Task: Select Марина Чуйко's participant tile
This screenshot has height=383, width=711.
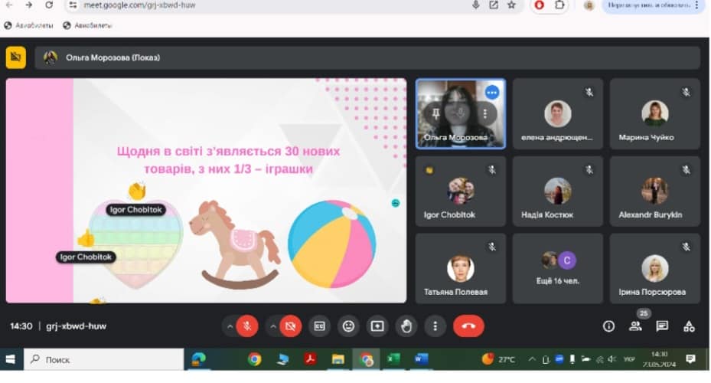Action: point(654,114)
